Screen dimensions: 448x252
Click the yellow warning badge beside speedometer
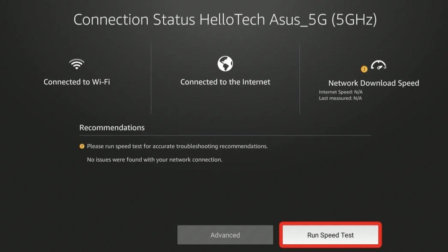(364, 69)
